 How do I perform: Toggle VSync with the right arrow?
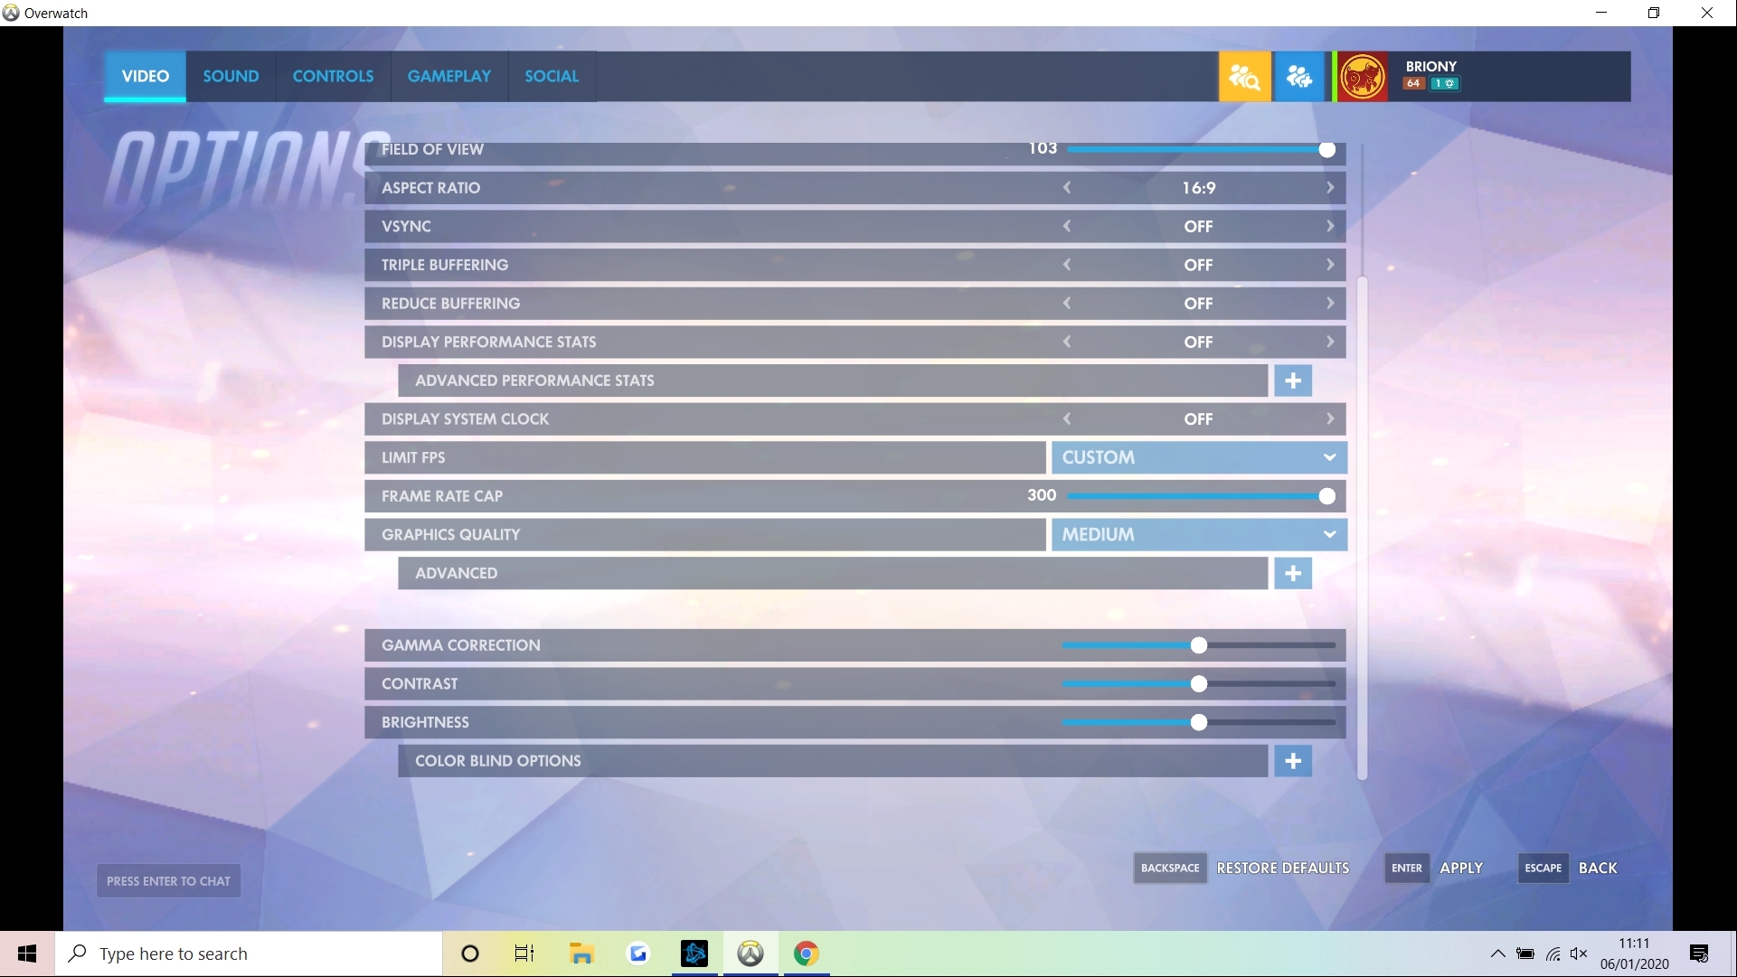pyautogui.click(x=1329, y=226)
